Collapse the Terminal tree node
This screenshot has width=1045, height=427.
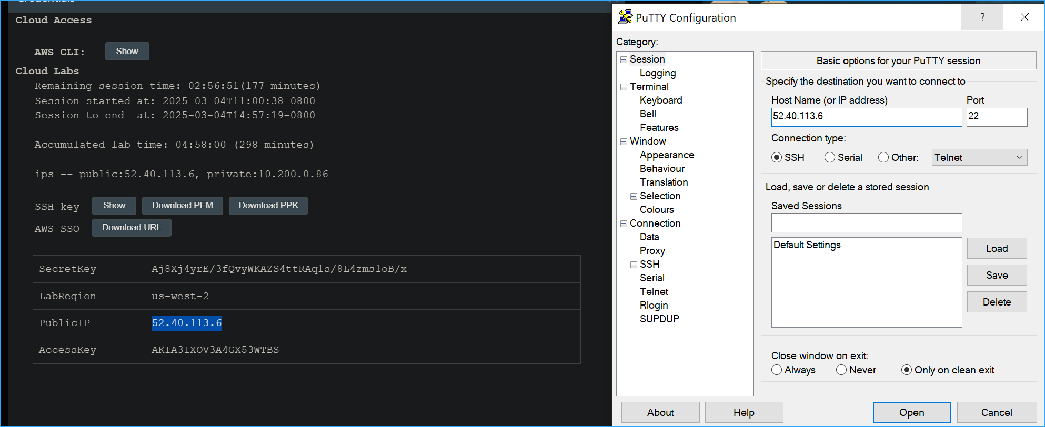[x=624, y=87]
